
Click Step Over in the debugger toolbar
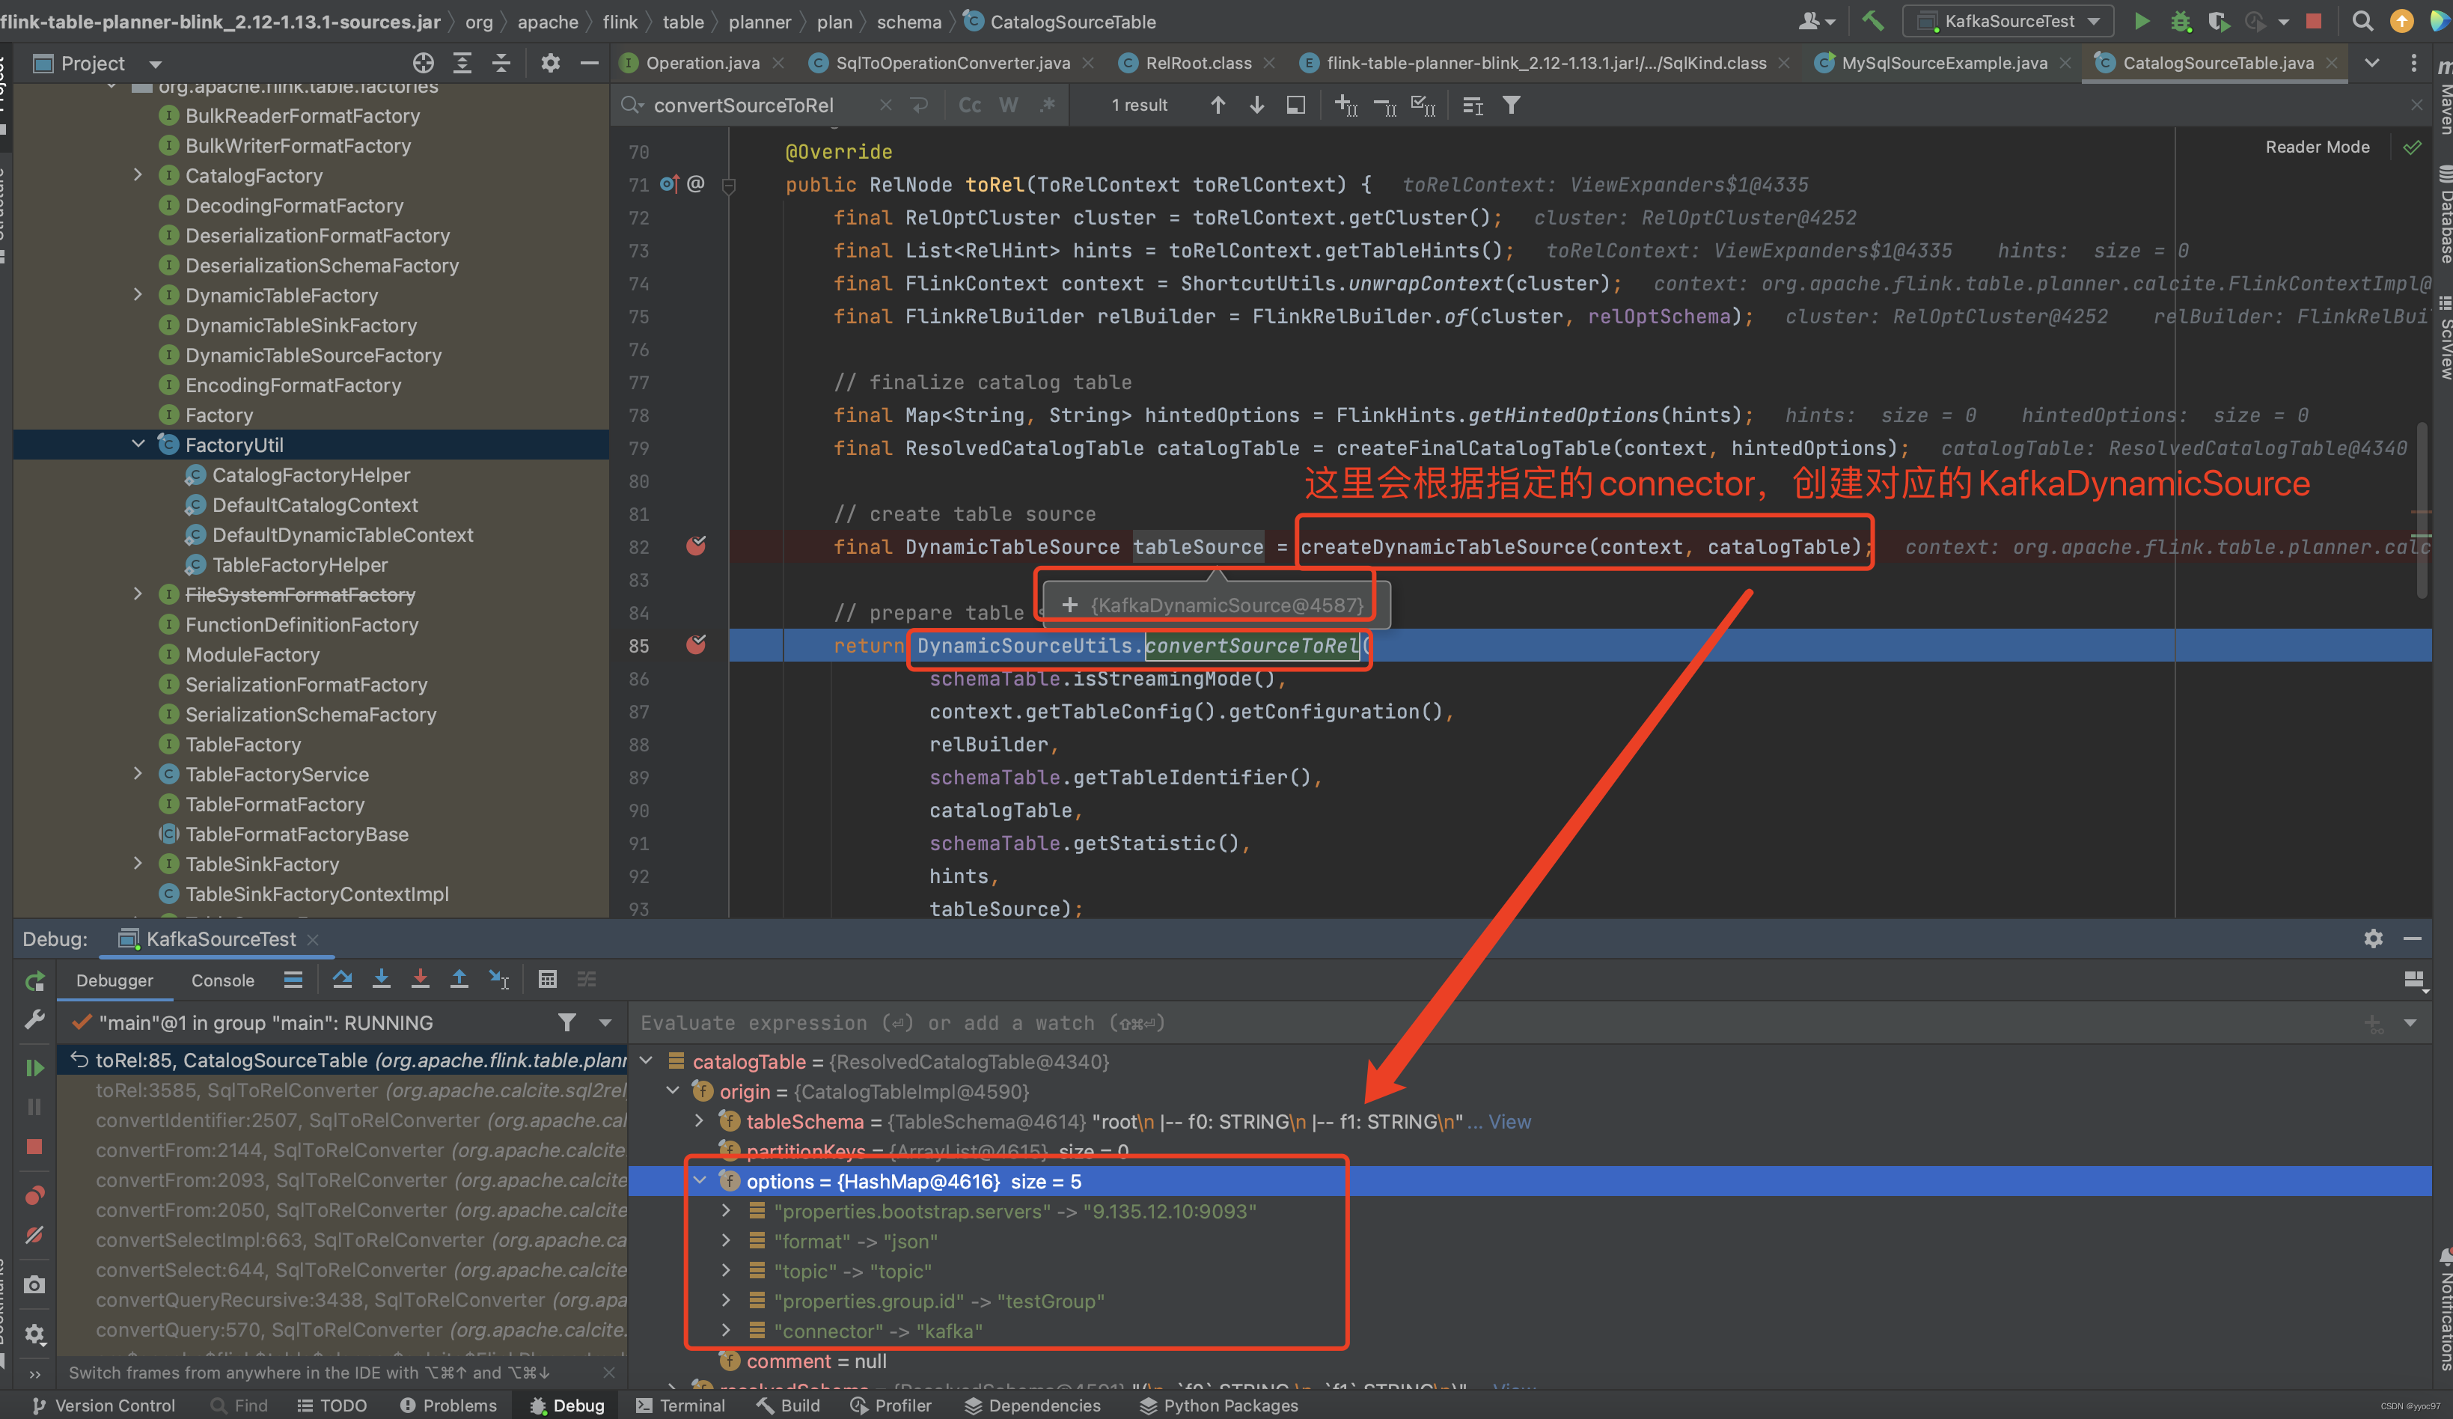click(x=342, y=979)
